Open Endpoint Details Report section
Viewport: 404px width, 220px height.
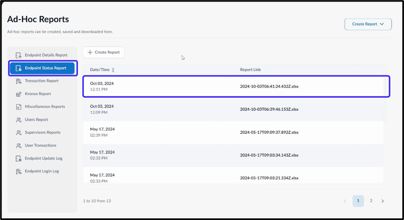(42, 55)
